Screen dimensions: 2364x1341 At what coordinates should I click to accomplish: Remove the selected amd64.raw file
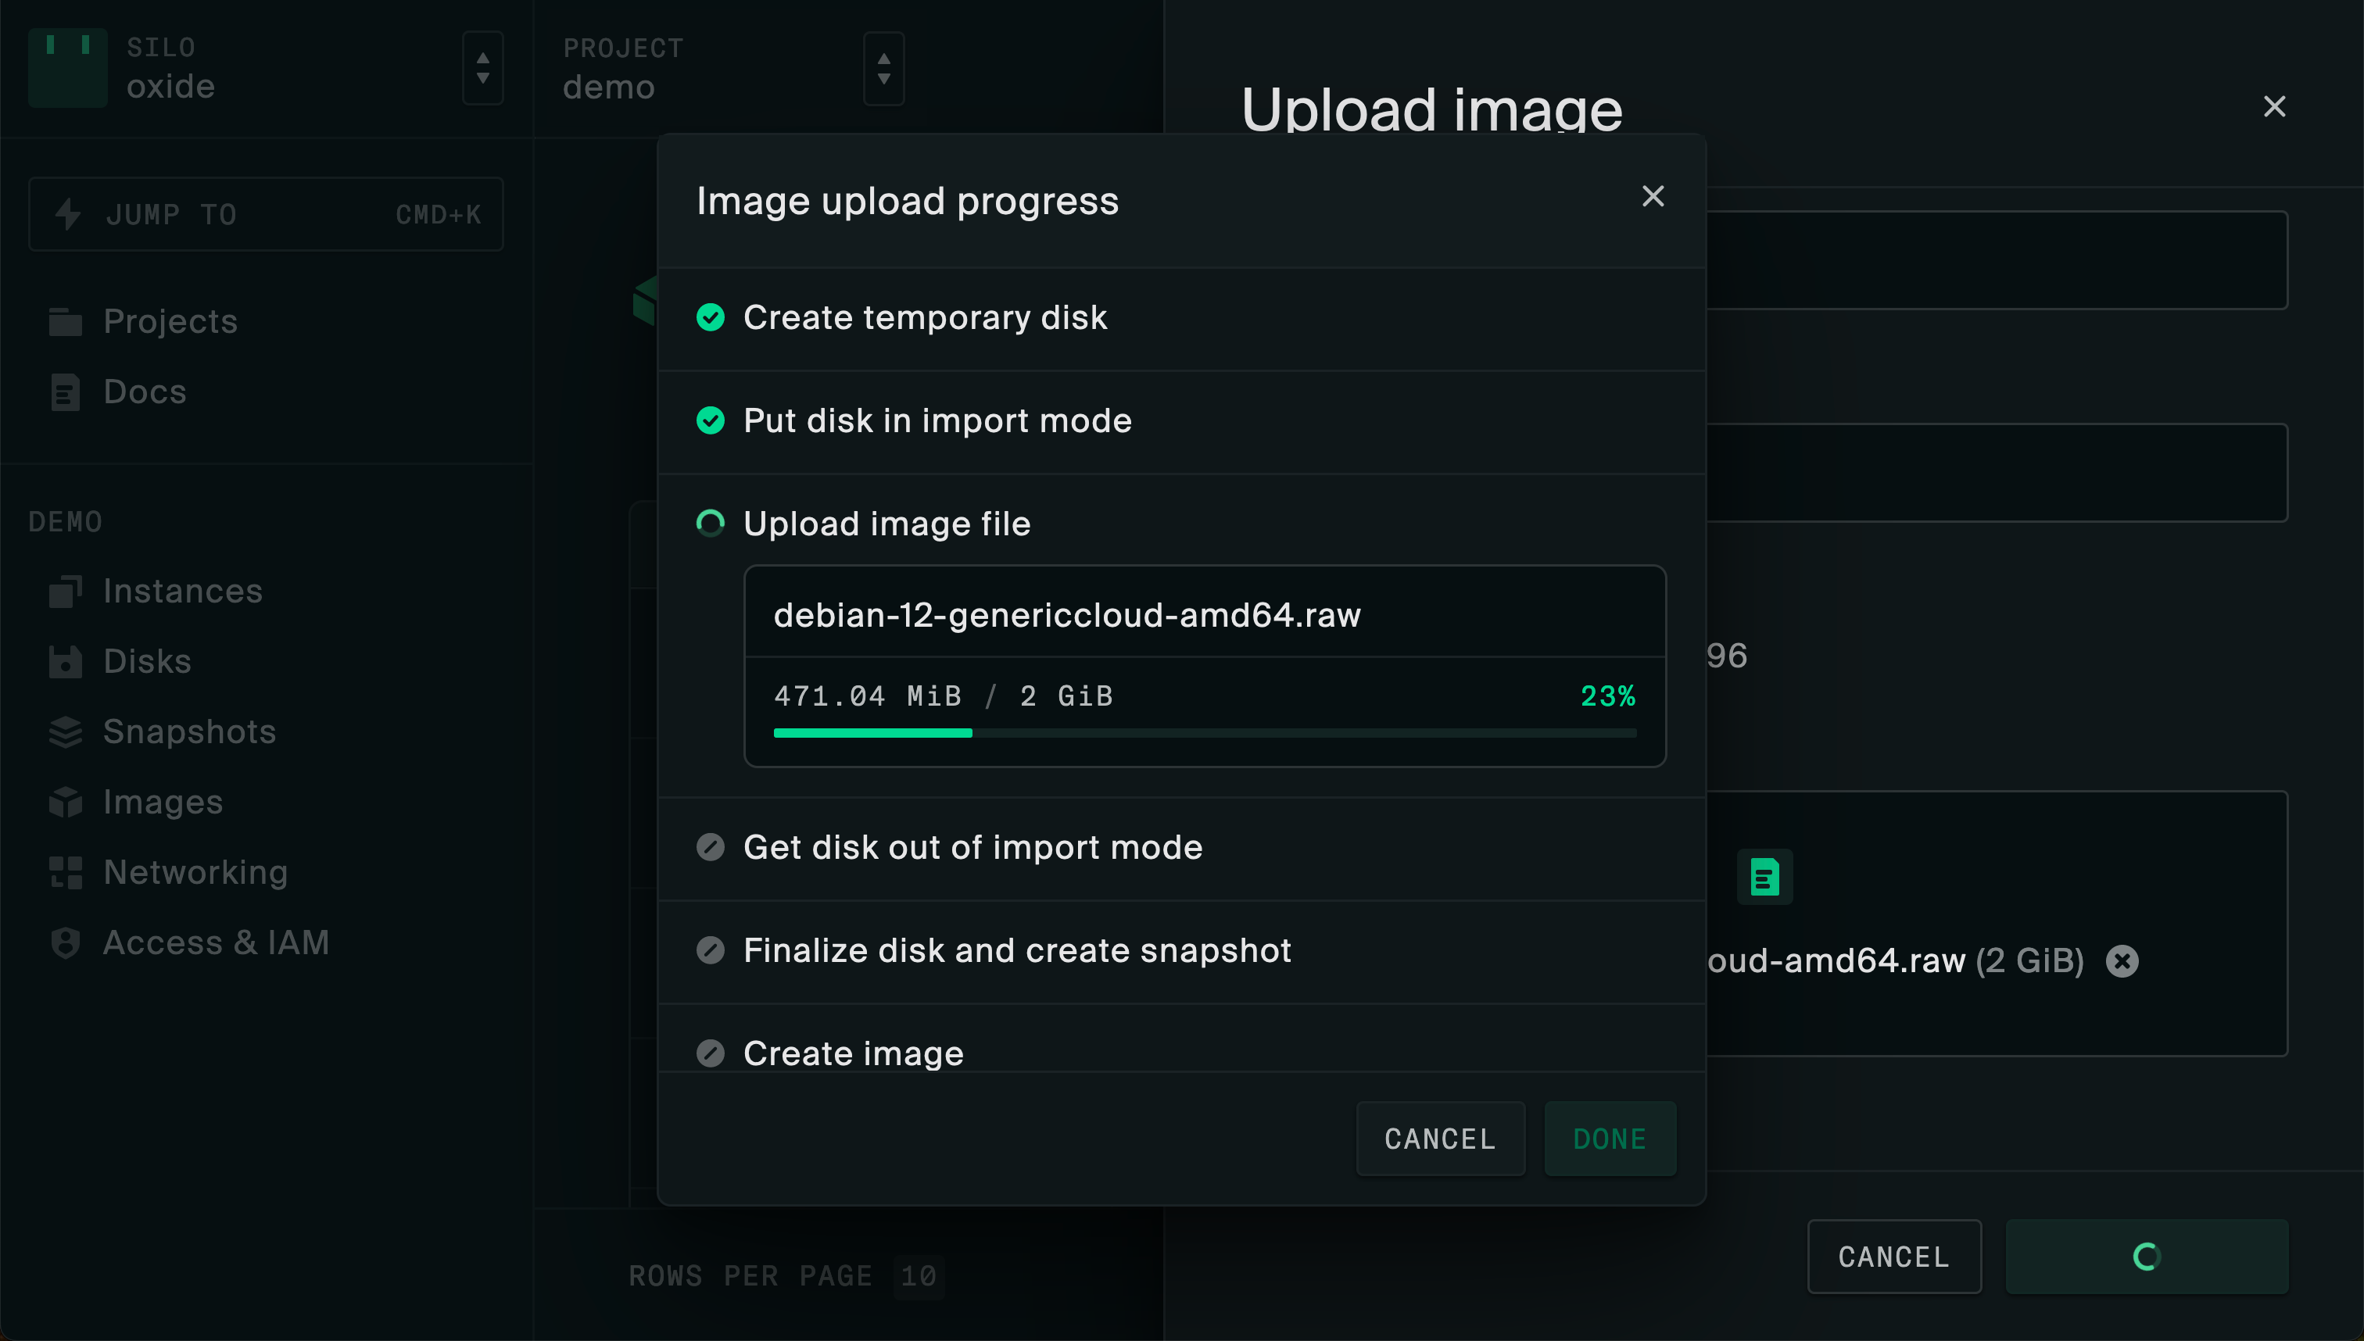tap(2122, 960)
